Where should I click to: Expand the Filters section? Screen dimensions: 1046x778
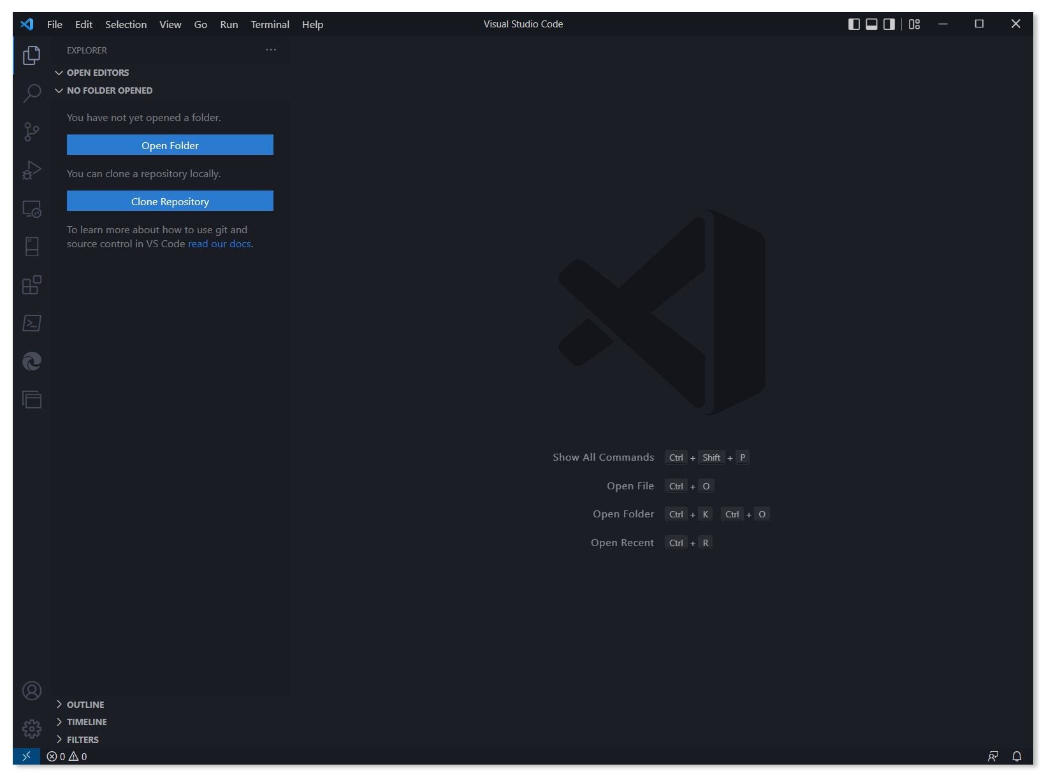170,740
